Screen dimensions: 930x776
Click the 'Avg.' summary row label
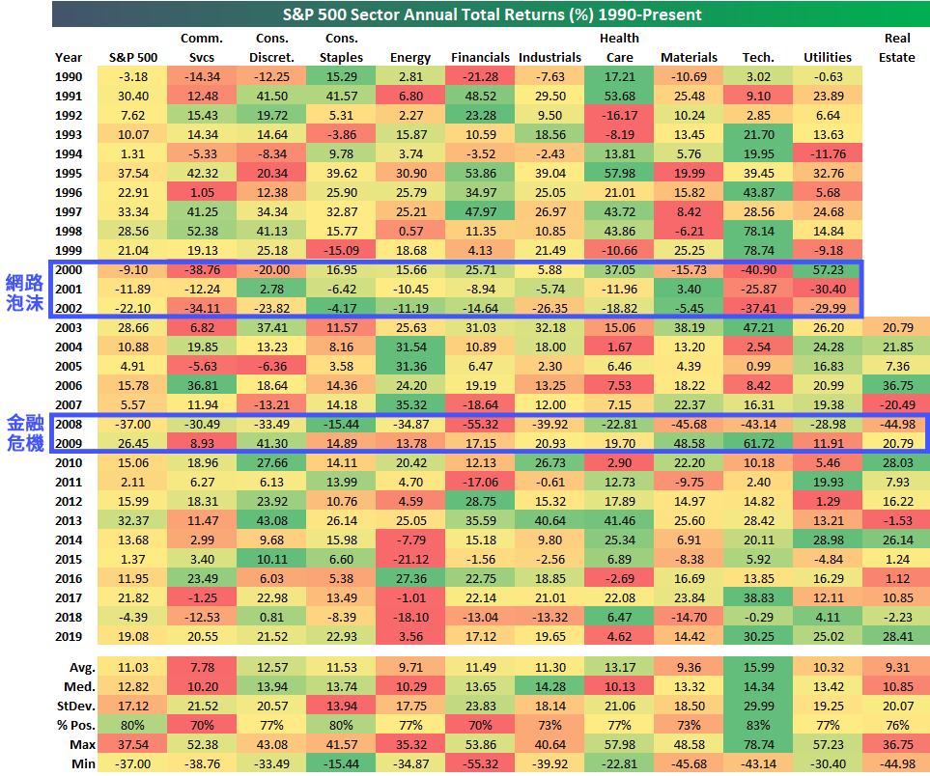pyautogui.click(x=82, y=668)
